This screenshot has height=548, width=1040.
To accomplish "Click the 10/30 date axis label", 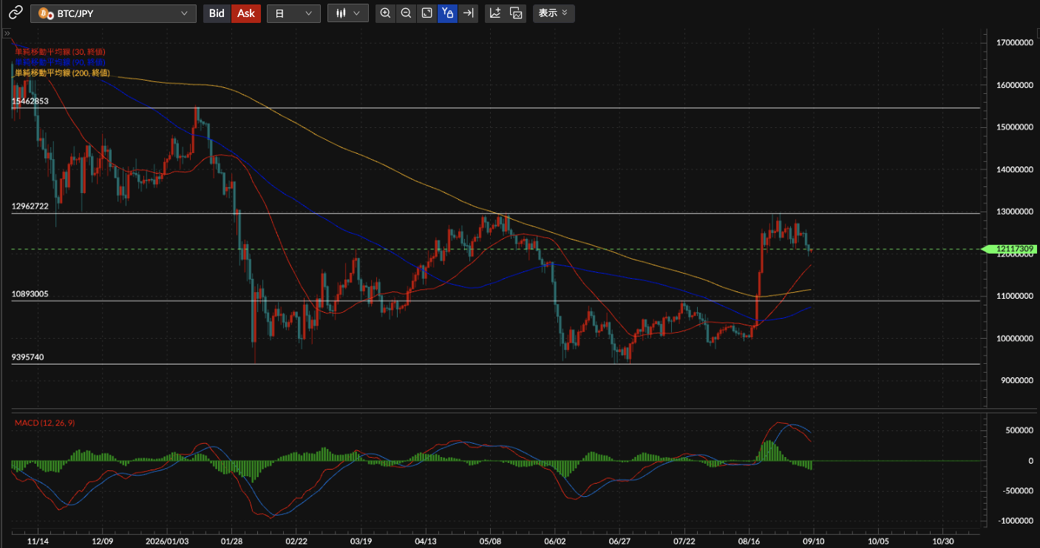I will [x=942, y=541].
